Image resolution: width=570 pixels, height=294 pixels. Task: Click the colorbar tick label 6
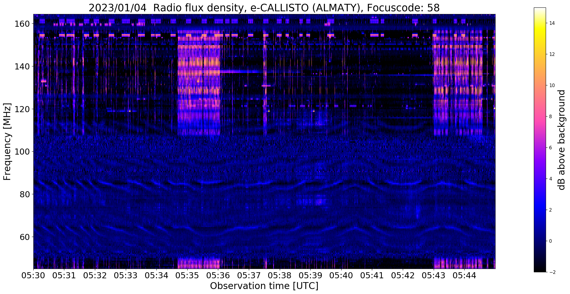[550, 148]
